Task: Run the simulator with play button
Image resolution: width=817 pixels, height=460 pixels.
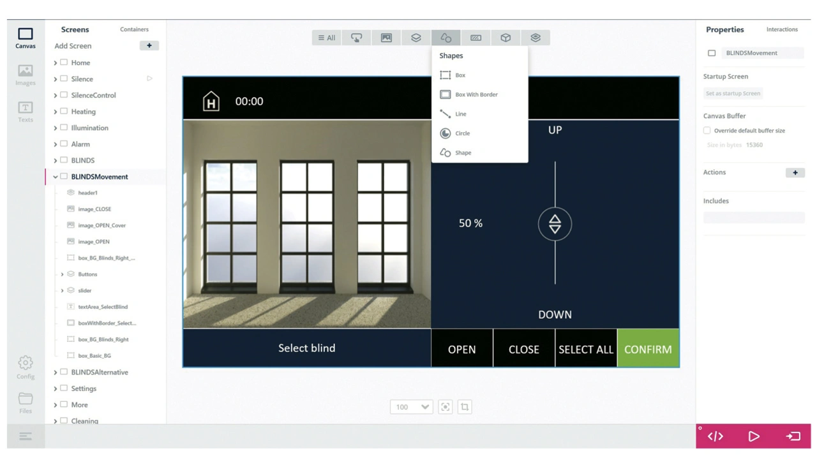Action: pos(754,436)
